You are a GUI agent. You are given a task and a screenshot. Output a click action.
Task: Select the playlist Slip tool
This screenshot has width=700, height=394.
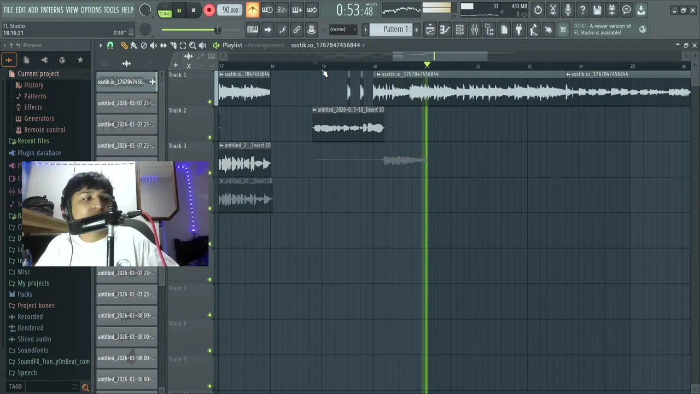[x=164, y=45]
